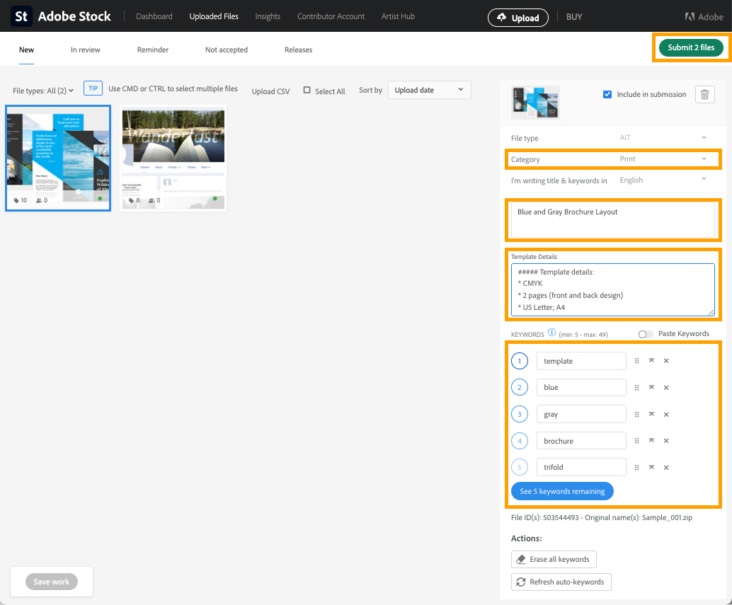Delete file using the trash icon
Screen dimensions: 732x605
point(704,95)
